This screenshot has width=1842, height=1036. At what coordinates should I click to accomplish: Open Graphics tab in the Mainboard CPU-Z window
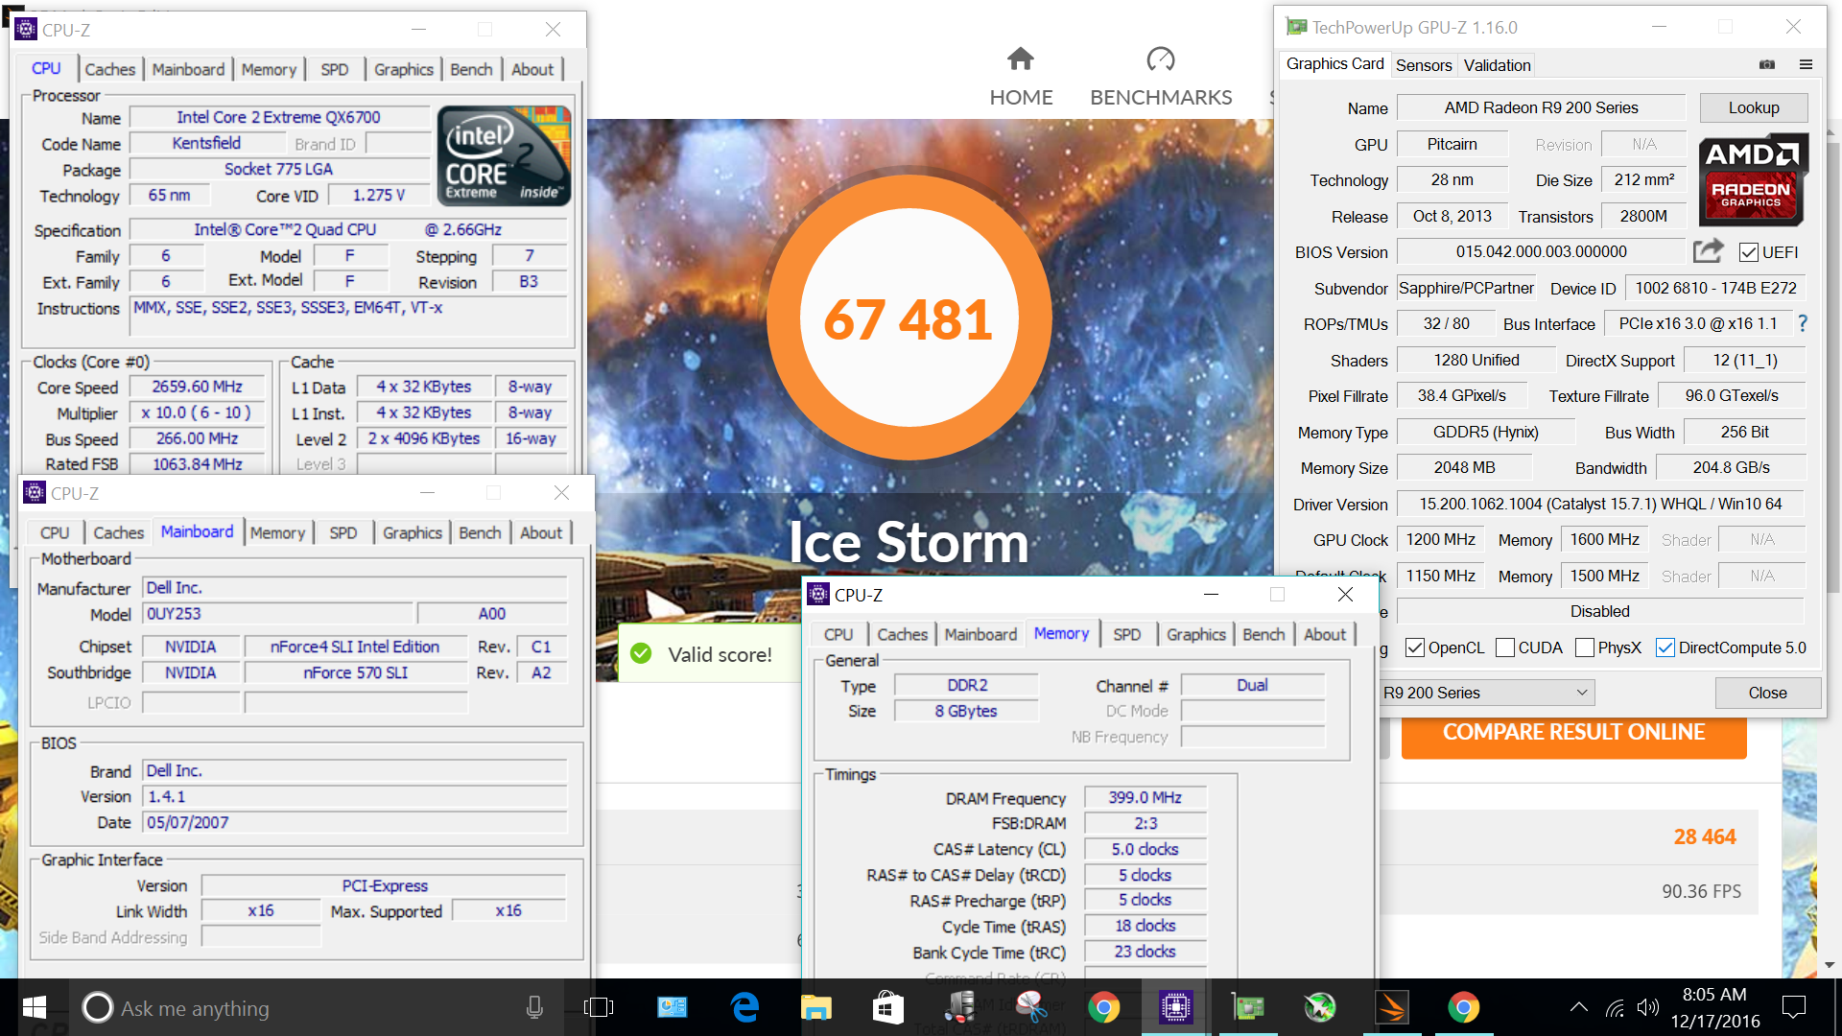coord(412,532)
